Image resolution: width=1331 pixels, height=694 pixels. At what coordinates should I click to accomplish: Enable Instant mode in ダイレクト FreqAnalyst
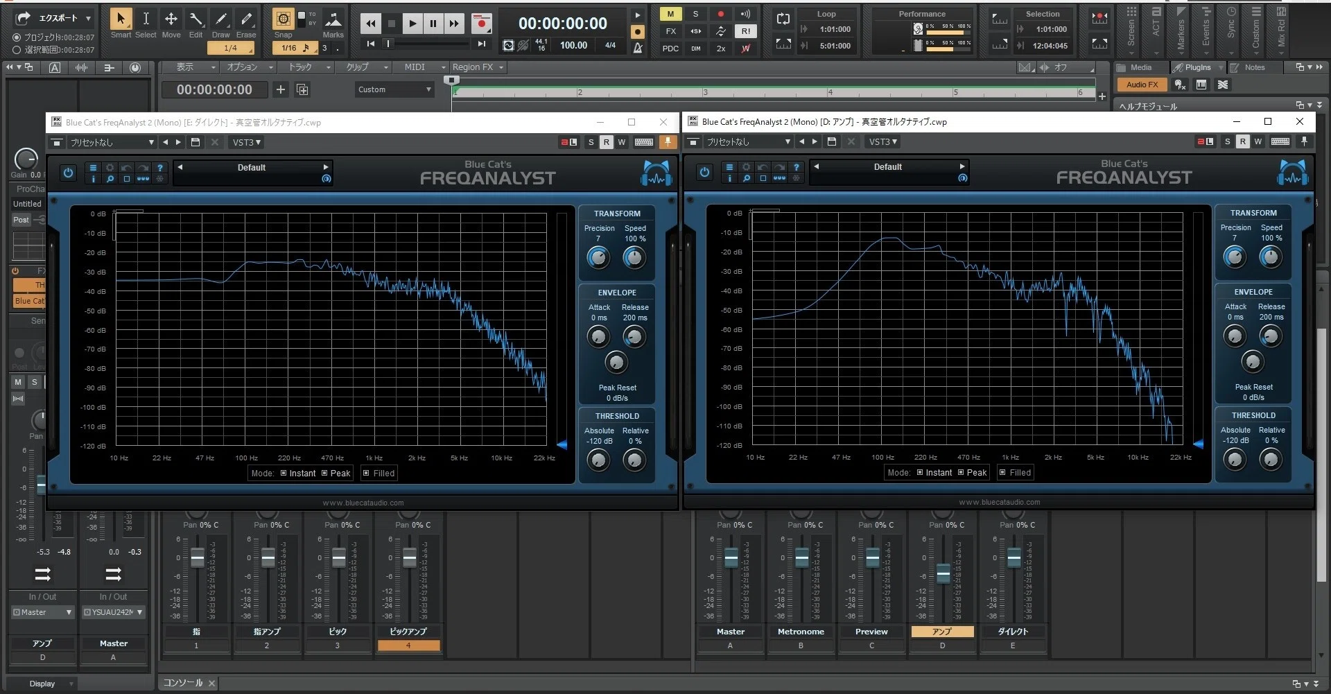[x=298, y=474]
